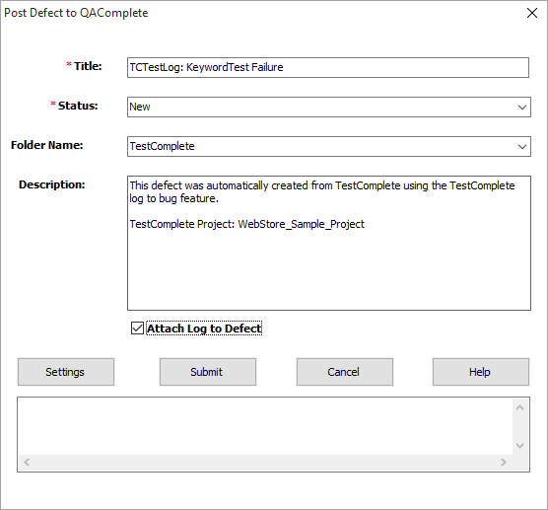Click inside the Description text area
Image resolution: width=548 pixels, height=510 pixels.
[329, 243]
